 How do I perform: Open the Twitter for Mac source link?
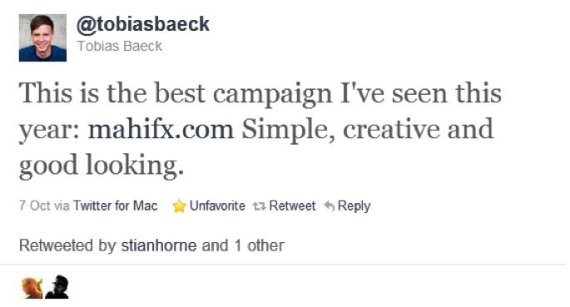coord(115,206)
